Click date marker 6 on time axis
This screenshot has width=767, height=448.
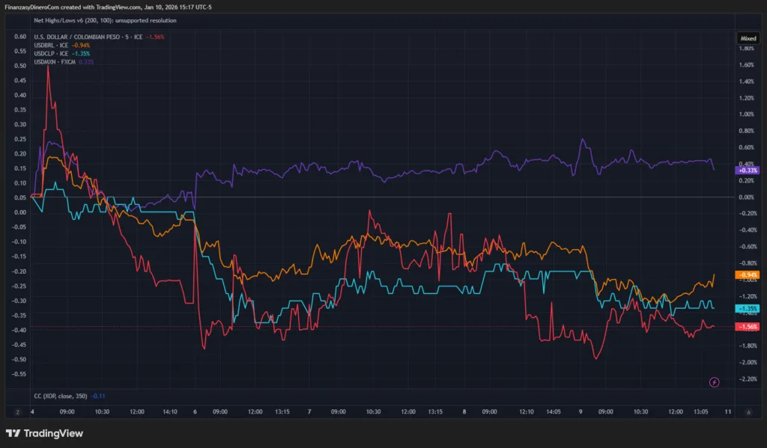[195, 411]
